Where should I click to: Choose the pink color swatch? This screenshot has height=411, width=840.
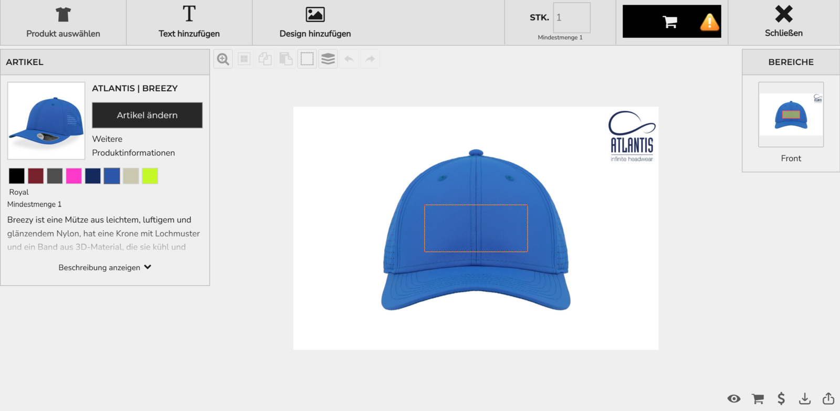tap(73, 176)
